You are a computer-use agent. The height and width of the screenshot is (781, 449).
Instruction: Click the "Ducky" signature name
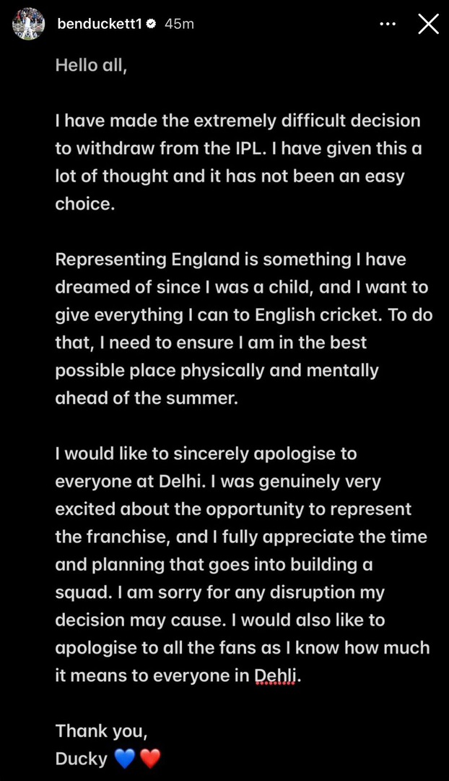pos(81,759)
